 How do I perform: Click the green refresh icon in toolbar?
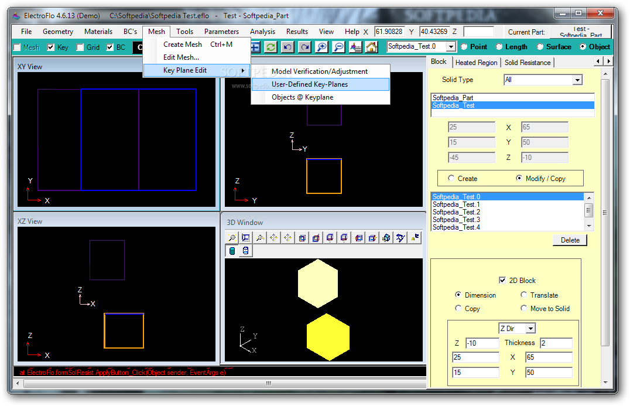coord(271,47)
